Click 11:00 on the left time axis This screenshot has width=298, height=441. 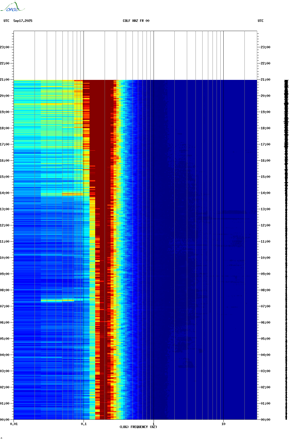point(5,242)
